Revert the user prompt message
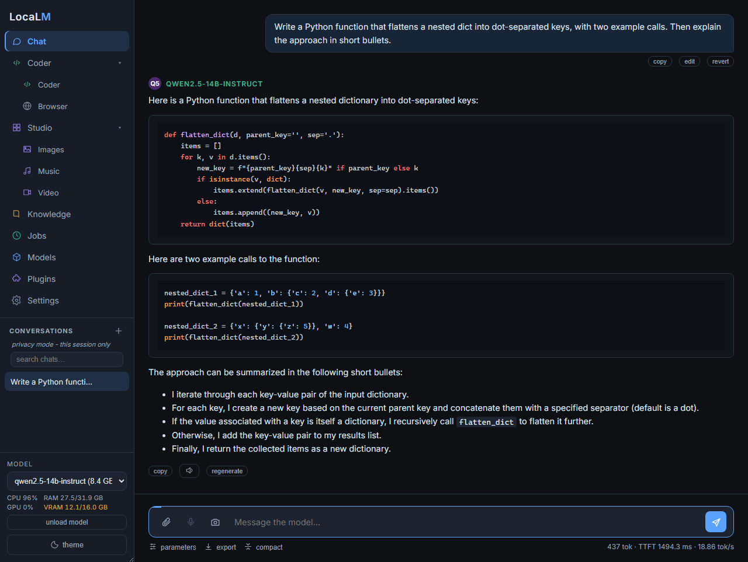 721,61
